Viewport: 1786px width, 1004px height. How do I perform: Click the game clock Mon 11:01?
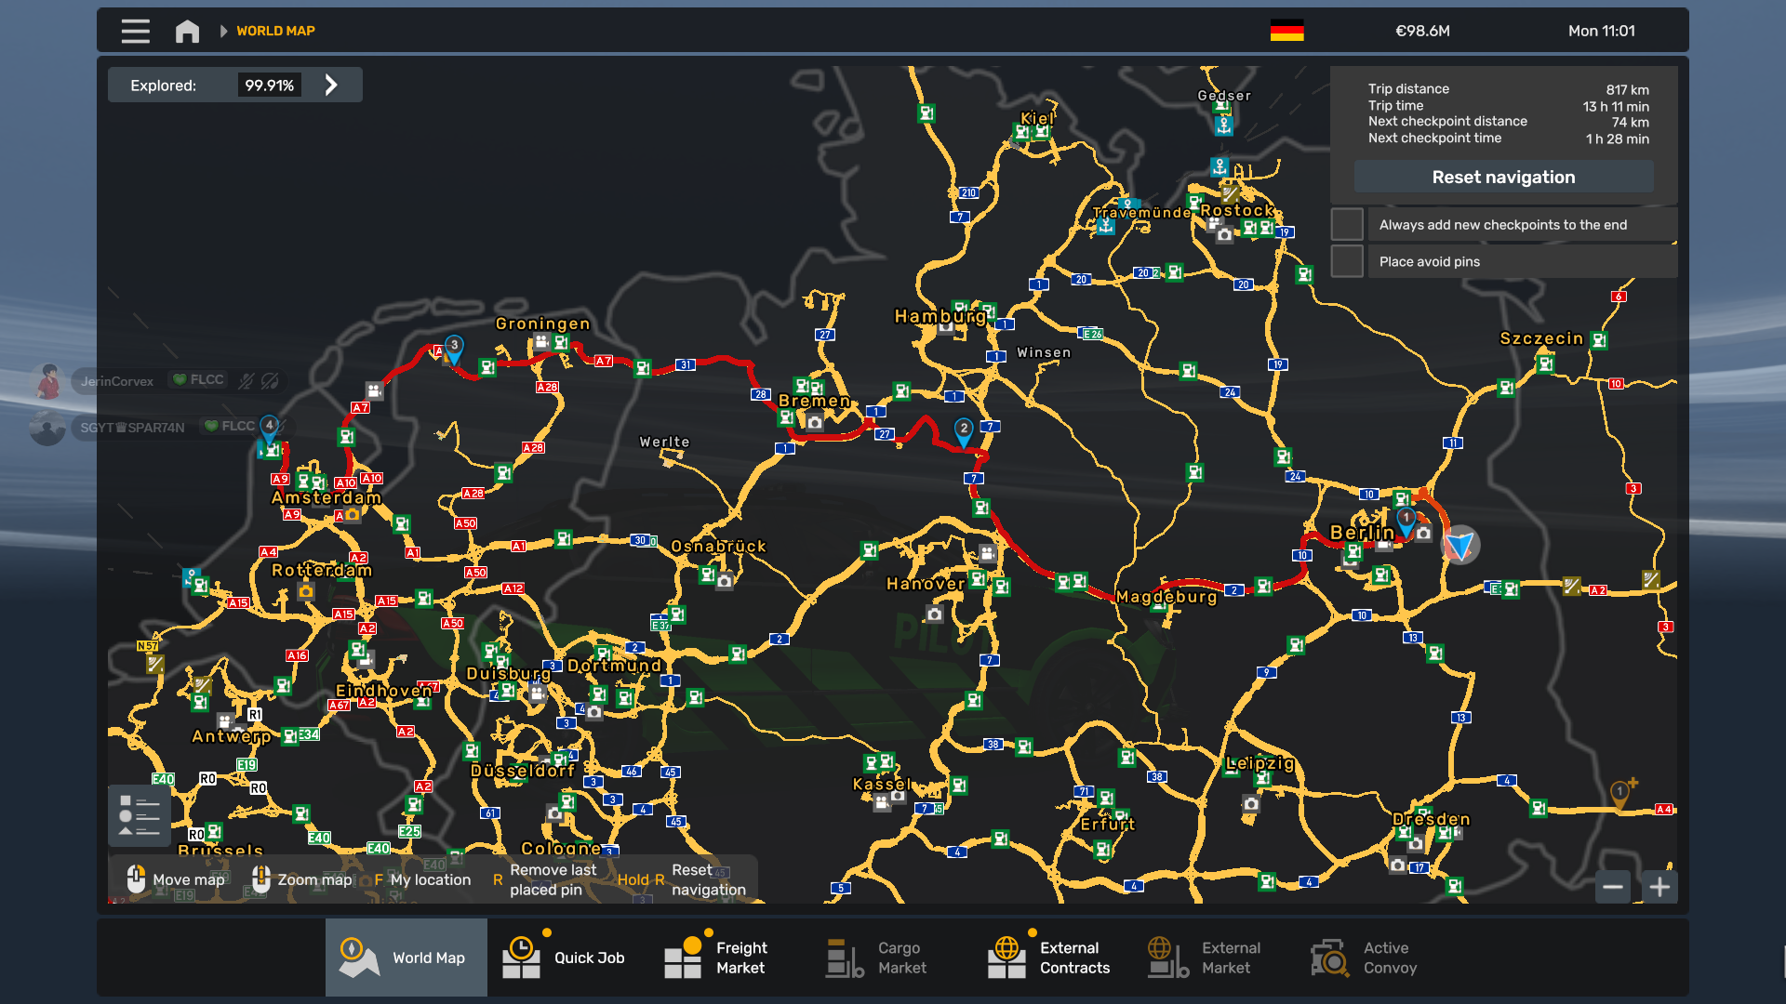tap(1601, 31)
